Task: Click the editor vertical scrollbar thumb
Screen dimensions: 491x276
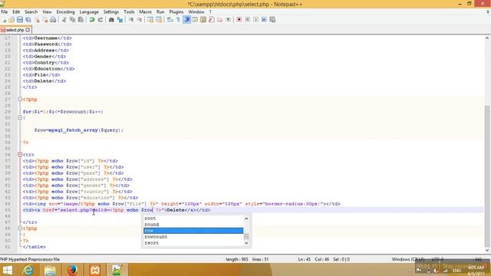Action: click(x=487, y=176)
